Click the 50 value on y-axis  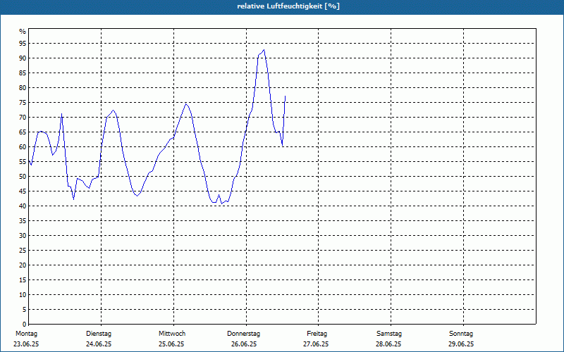pyautogui.click(x=23, y=177)
